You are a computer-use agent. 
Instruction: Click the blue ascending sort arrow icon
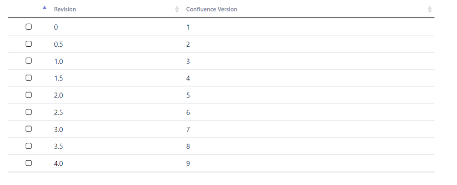tap(44, 8)
